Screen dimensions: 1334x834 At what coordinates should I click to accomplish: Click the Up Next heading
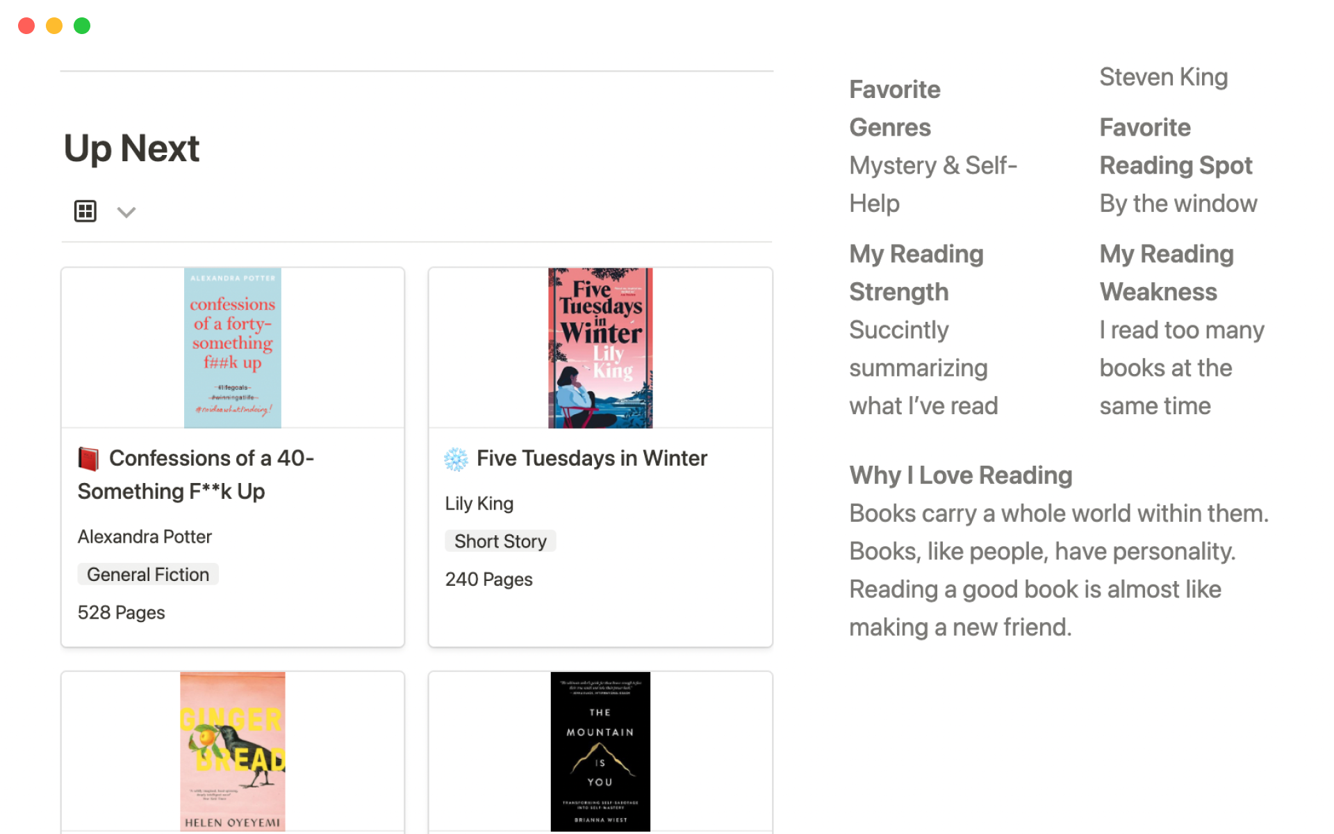coord(132,148)
